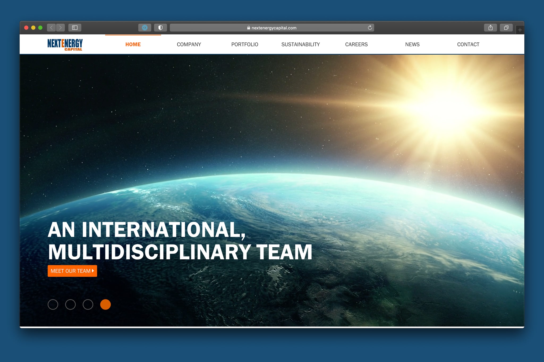Open the Share menu icon

click(x=491, y=28)
